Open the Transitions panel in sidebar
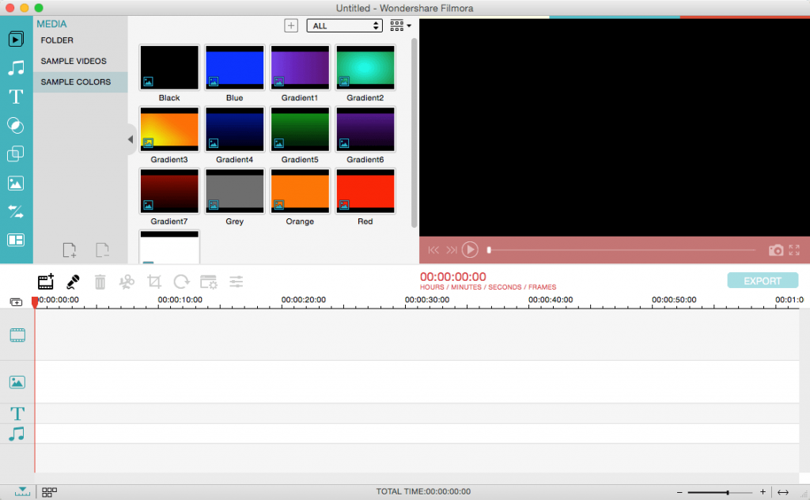The width and height of the screenshot is (810, 500). pos(16,211)
